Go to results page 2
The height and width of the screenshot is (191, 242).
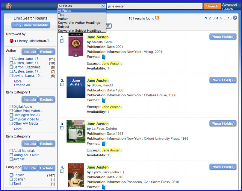click(x=210, y=18)
